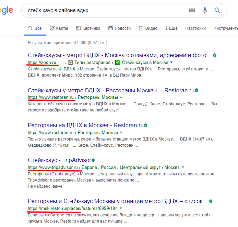
Task: Click the https://www.tripadvisor.ru URL
Action: click(53, 168)
